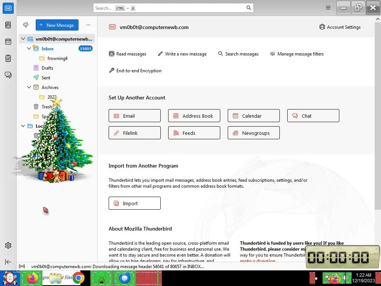Click Search messages
Image resolution: width=381 pixels, height=286 pixels.
click(x=238, y=54)
